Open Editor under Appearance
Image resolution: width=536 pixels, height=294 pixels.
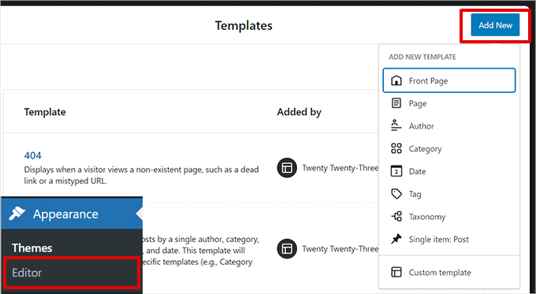[x=72, y=273]
